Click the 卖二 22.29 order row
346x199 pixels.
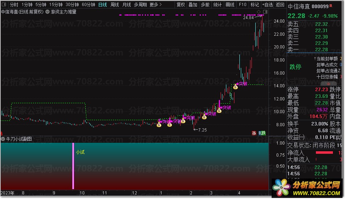coord(314,43)
